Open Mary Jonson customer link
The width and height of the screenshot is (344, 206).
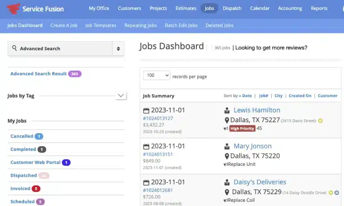(x=252, y=146)
